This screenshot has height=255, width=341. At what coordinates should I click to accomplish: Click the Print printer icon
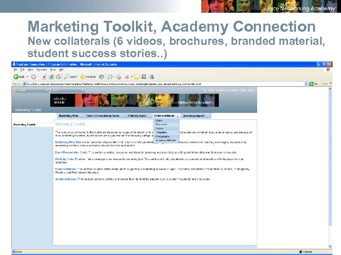pos(118,76)
